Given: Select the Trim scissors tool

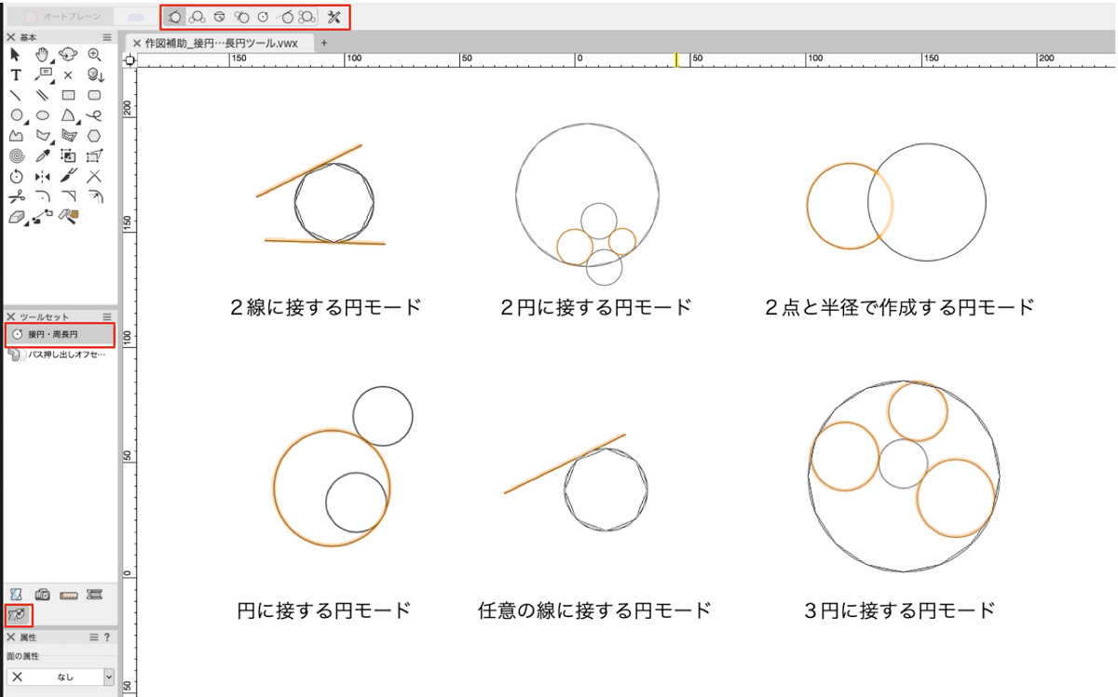Looking at the screenshot, I should (x=15, y=196).
